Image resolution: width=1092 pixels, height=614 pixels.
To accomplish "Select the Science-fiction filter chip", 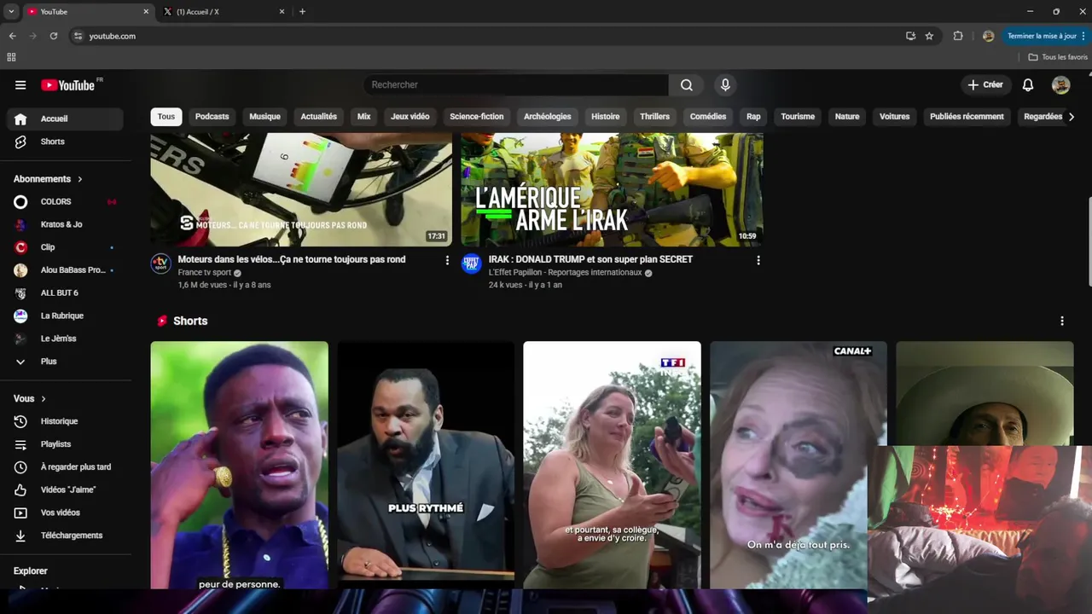I will (477, 116).
